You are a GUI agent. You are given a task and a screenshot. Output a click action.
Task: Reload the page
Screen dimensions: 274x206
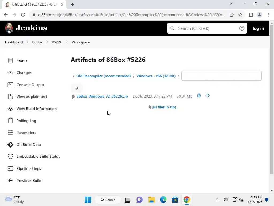point(23,15)
